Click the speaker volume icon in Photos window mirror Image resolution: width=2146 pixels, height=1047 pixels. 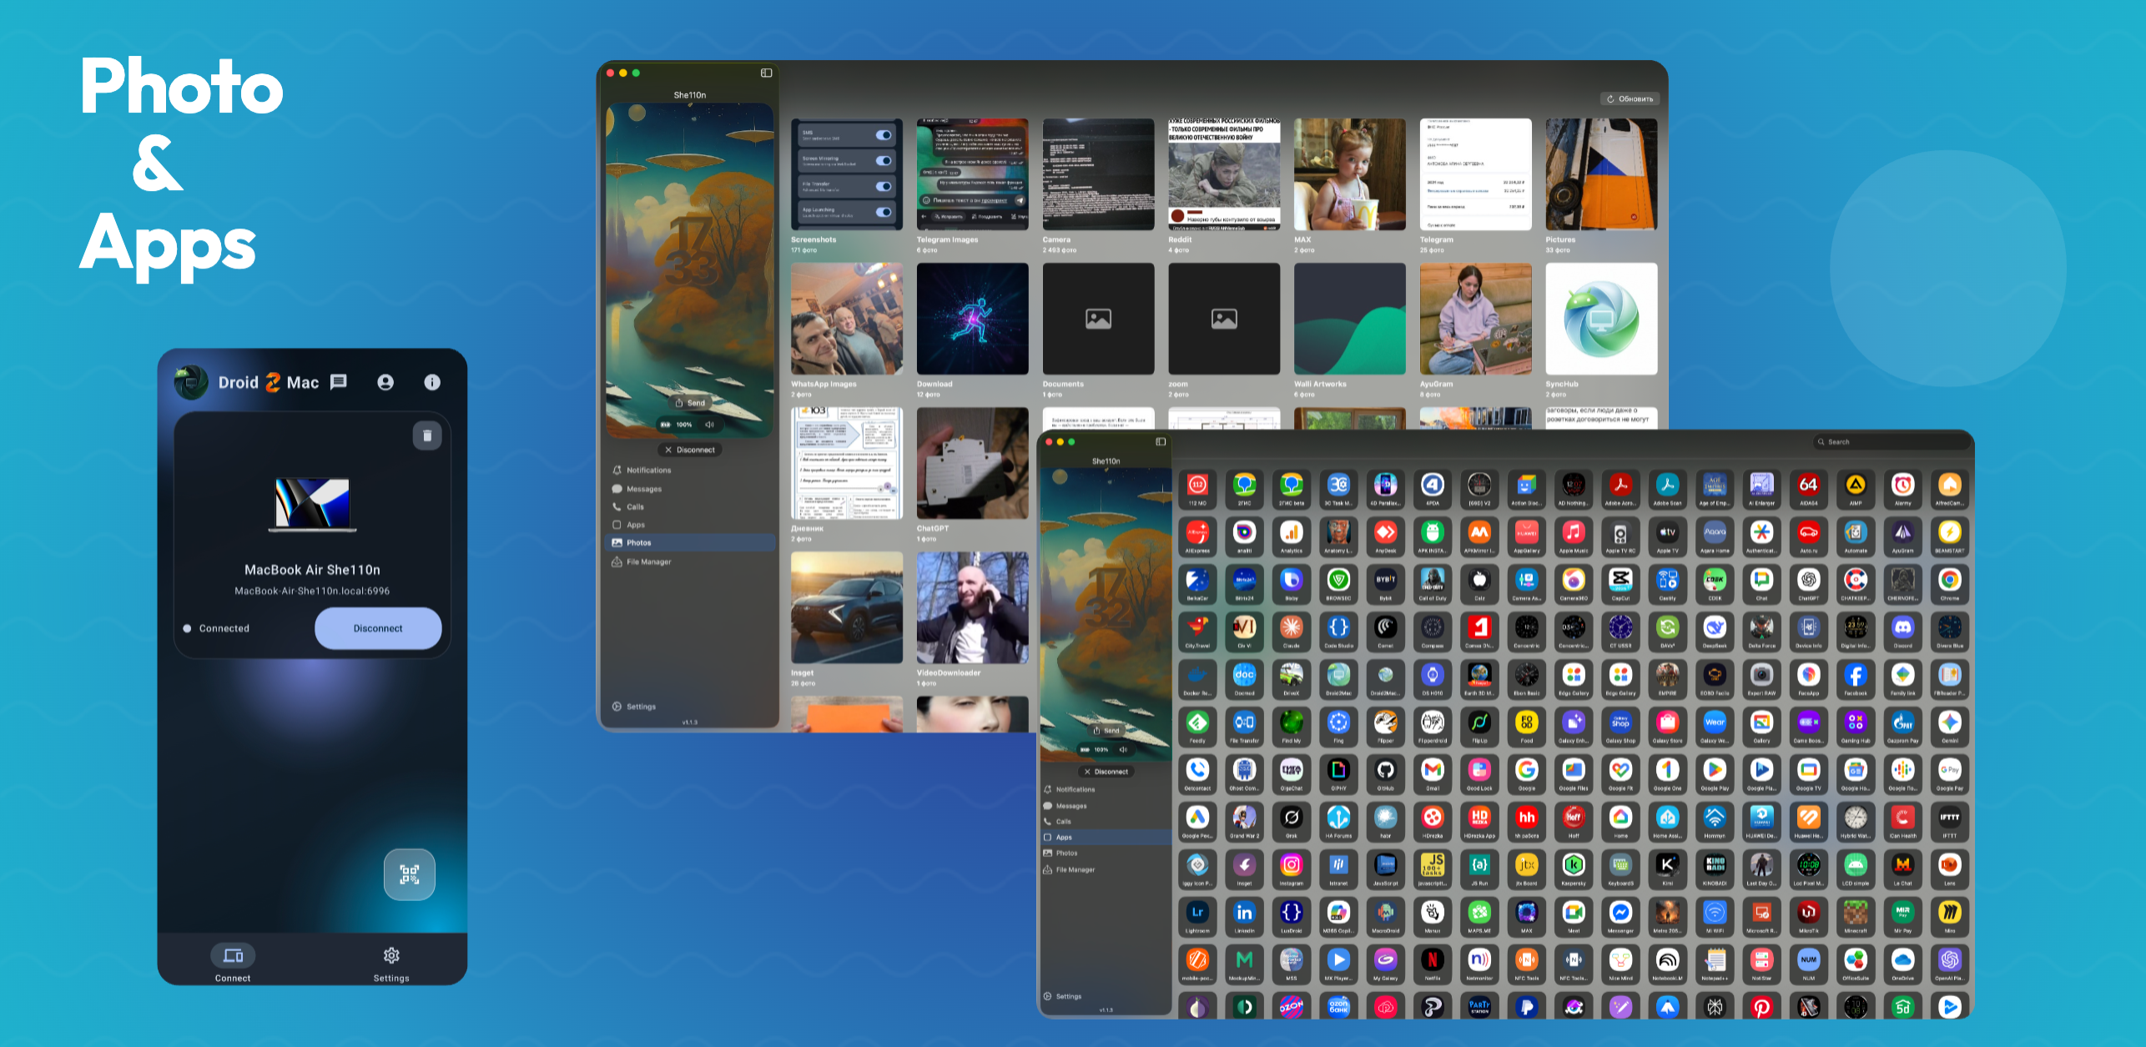click(709, 425)
